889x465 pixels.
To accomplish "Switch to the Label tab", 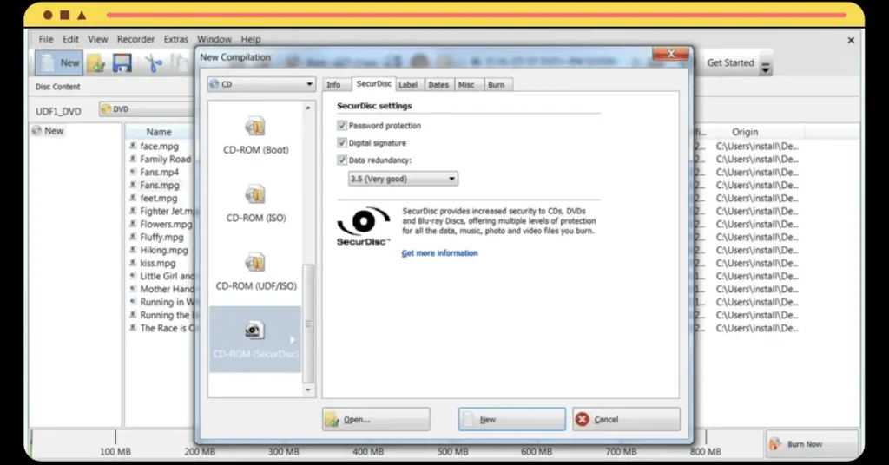I will [x=408, y=85].
